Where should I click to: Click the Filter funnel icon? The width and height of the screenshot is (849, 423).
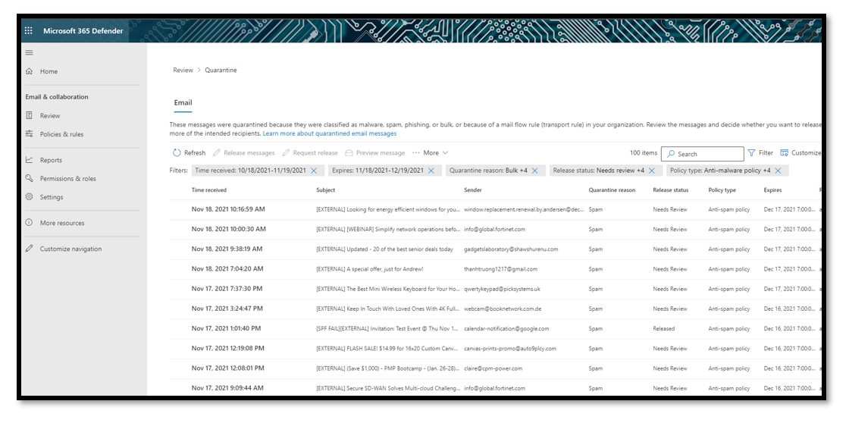click(751, 152)
